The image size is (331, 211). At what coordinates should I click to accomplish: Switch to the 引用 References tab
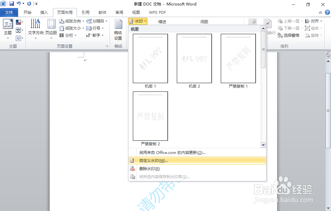[85, 13]
